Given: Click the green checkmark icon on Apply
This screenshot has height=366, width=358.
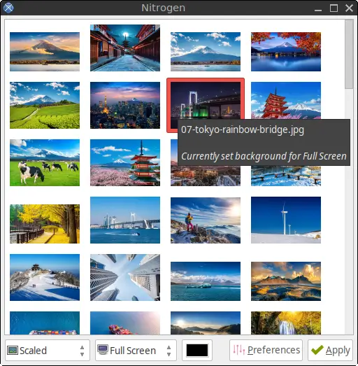Looking at the screenshot, I should pyautogui.click(x=317, y=350).
